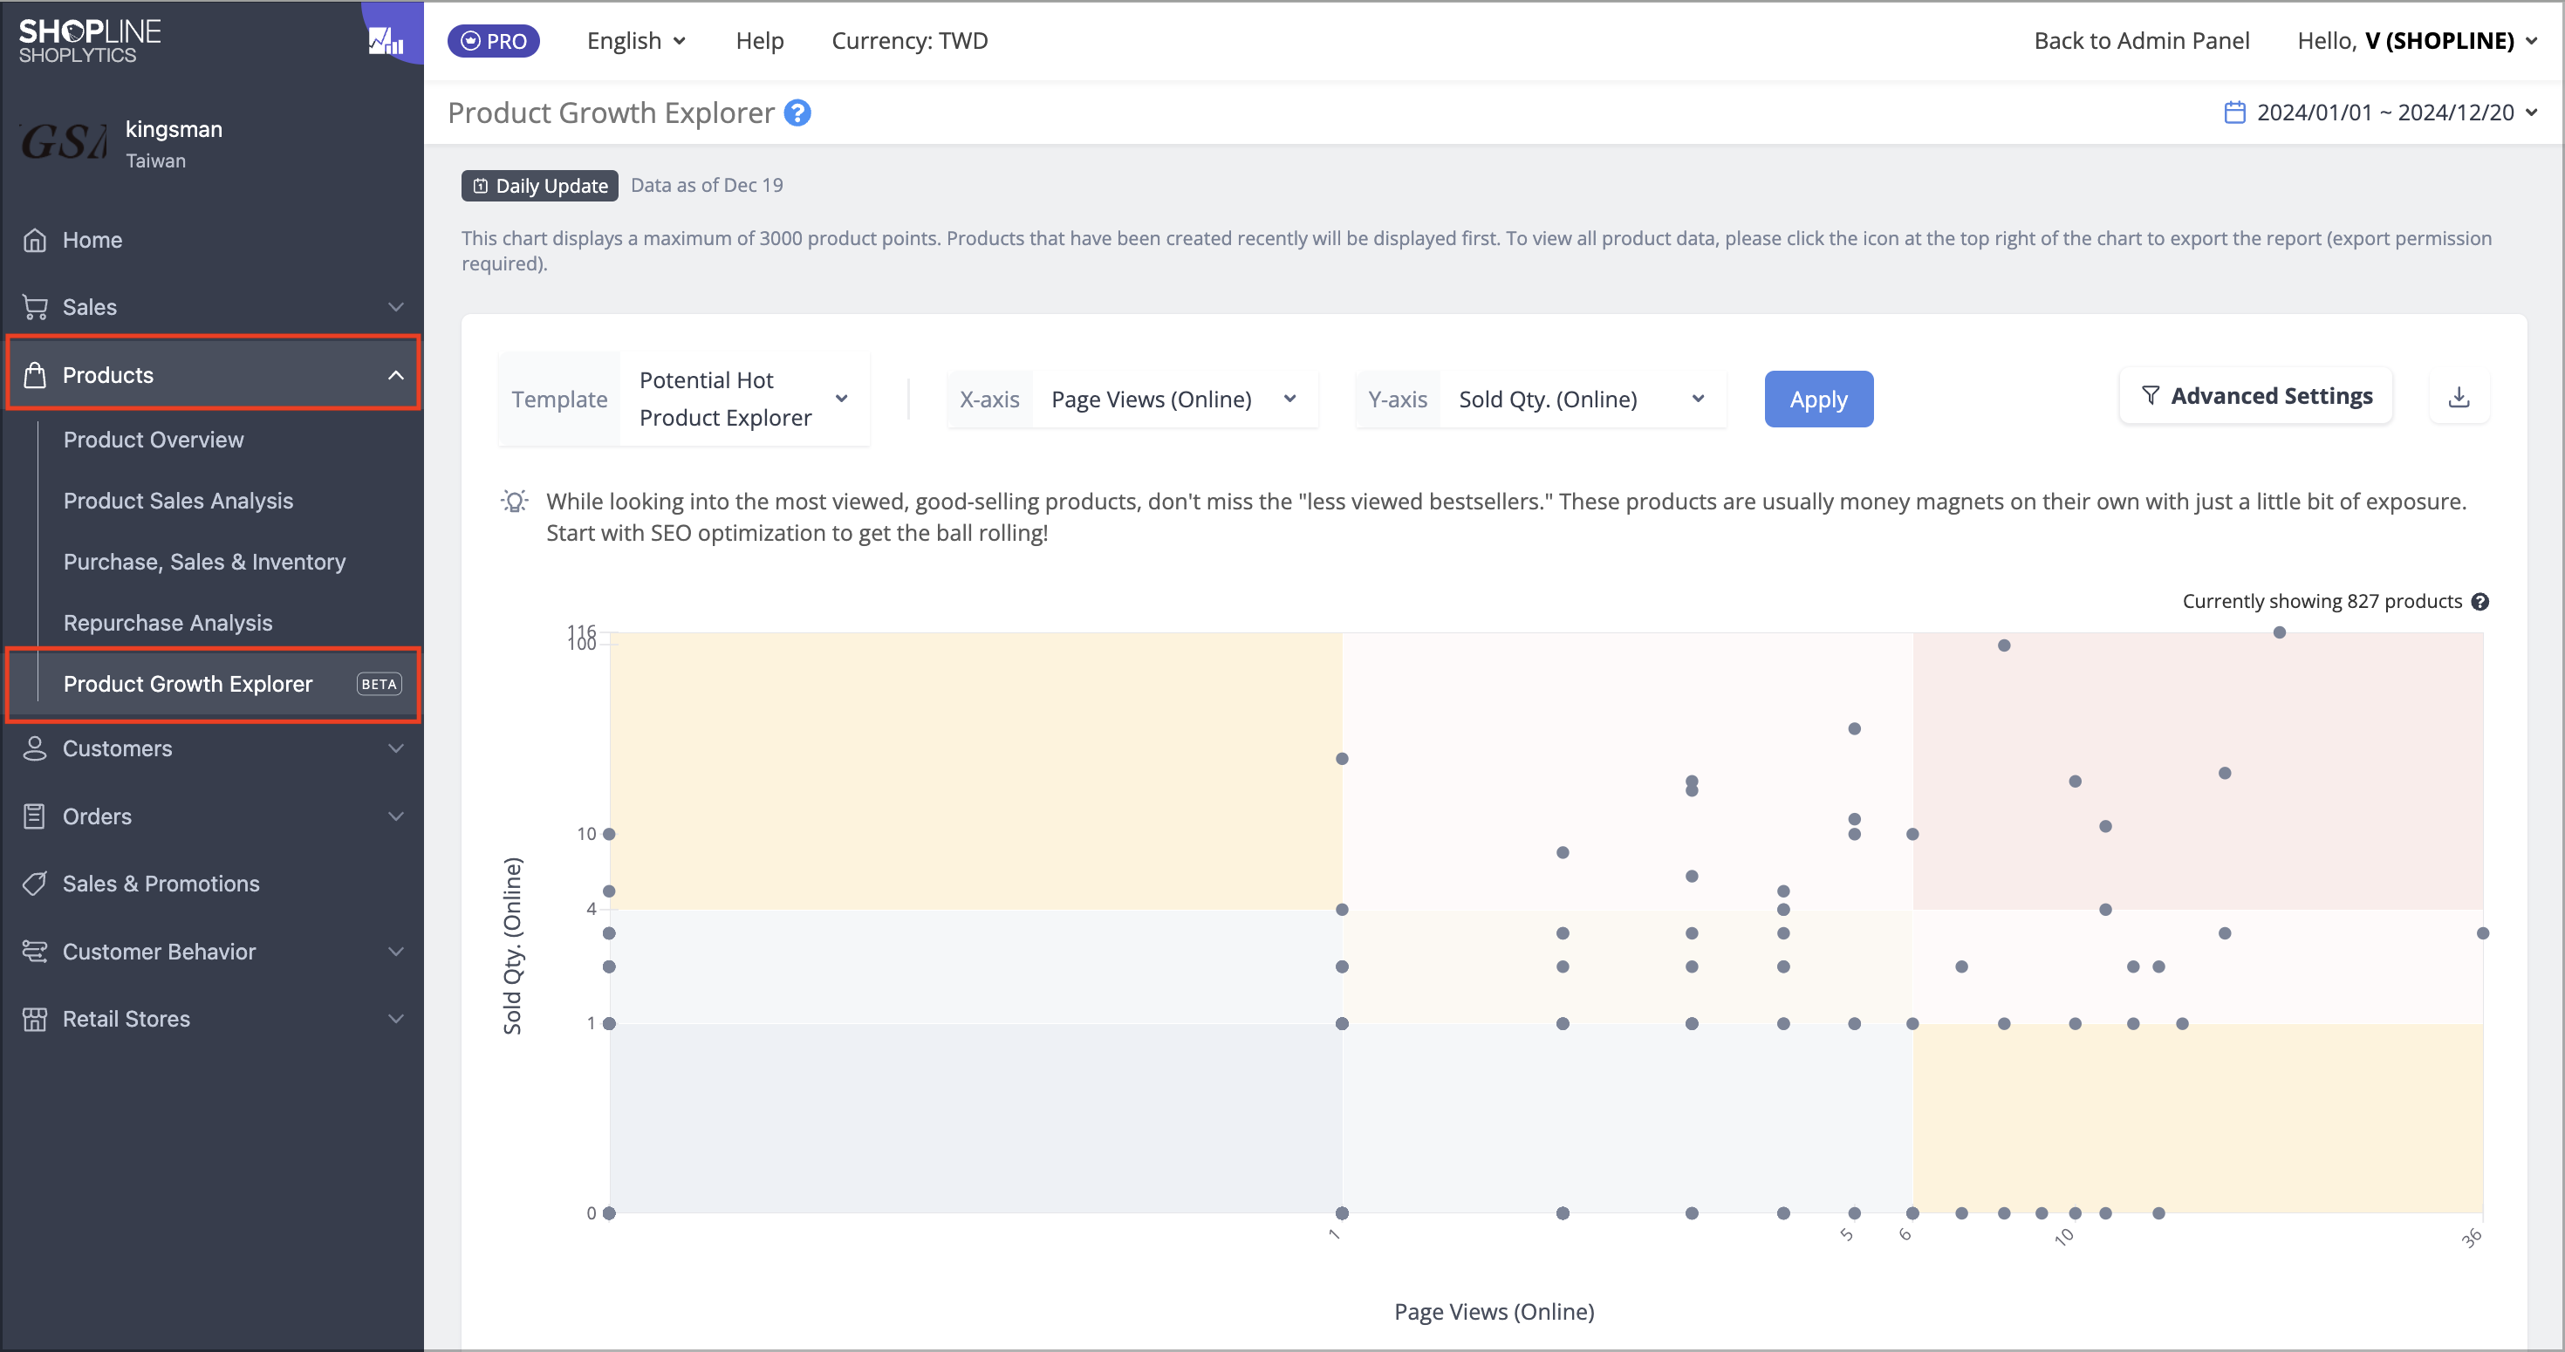
Task: Expand the Orders sidebar menu chevron
Action: 395,816
